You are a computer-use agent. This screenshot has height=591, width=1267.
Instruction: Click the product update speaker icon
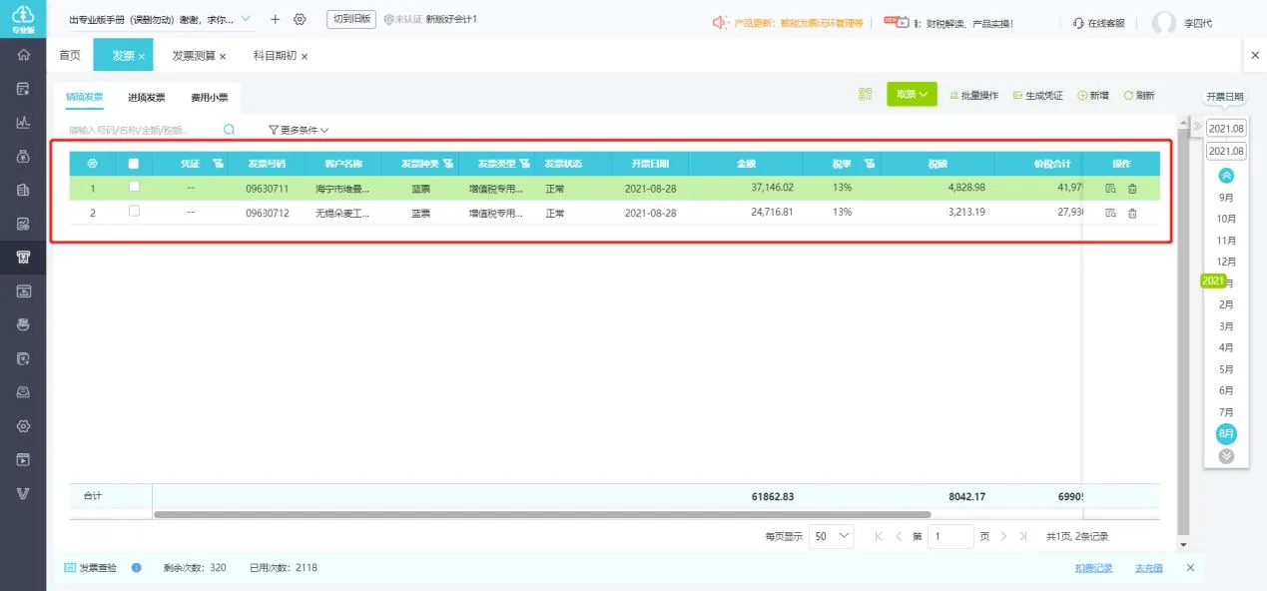pos(721,22)
